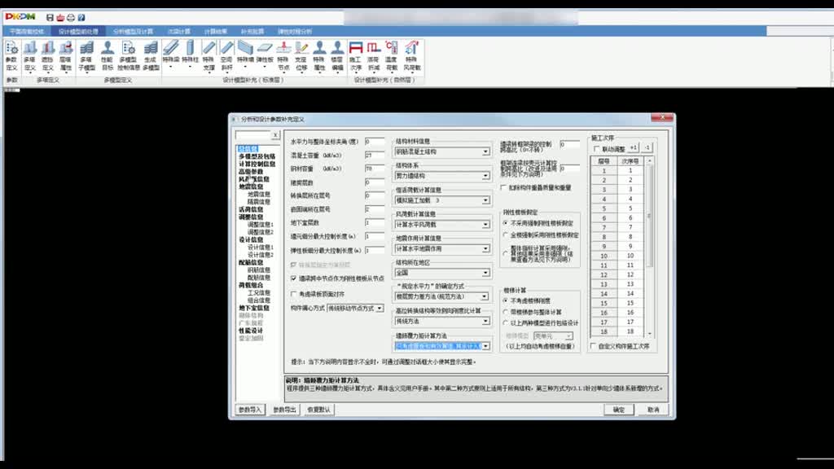Click the +1 stepper in 施工次序 panel
The height and width of the screenshot is (469, 834).
pyautogui.click(x=632, y=148)
